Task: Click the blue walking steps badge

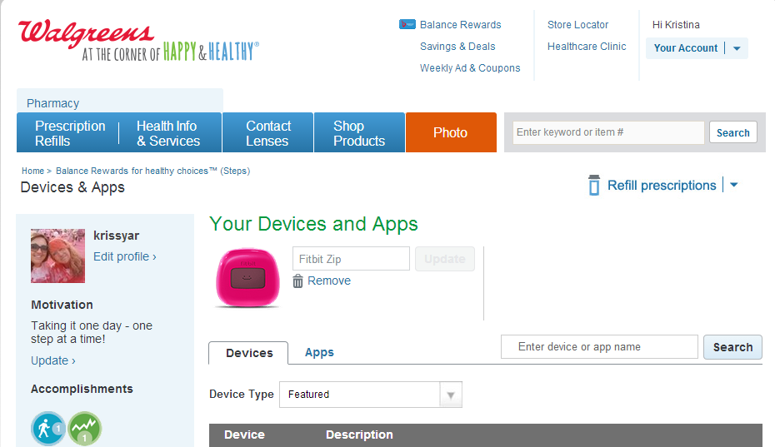Action: click(x=47, y=429)
